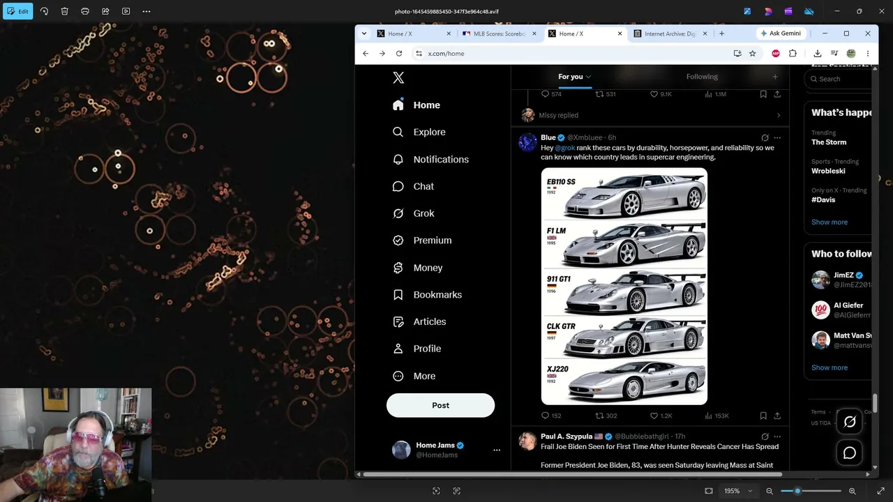893x502 pixels.
Task: Click the X logo in the sidebar
Action: pyautogui.click(x=398, y=78)
